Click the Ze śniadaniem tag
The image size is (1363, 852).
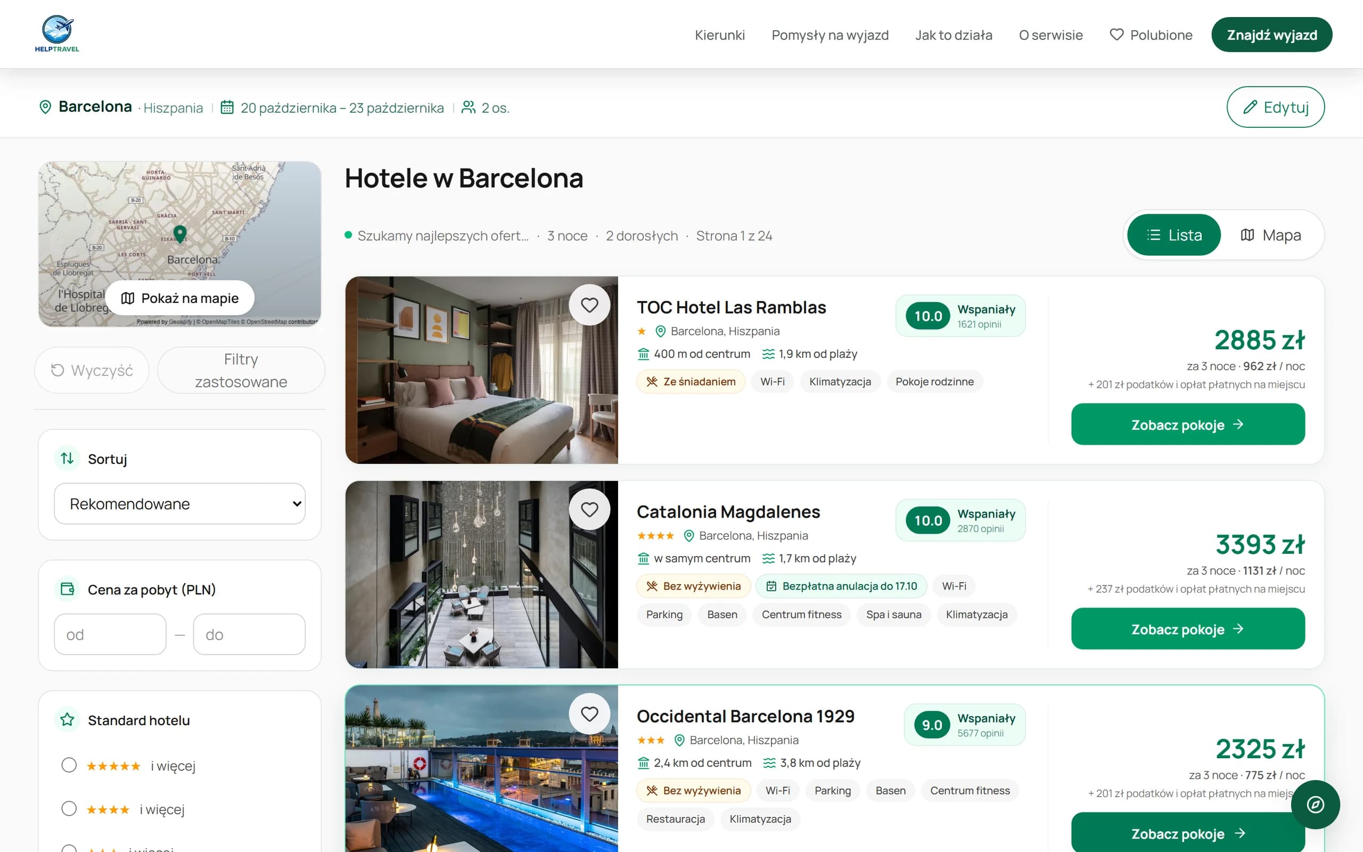point(691,381)
